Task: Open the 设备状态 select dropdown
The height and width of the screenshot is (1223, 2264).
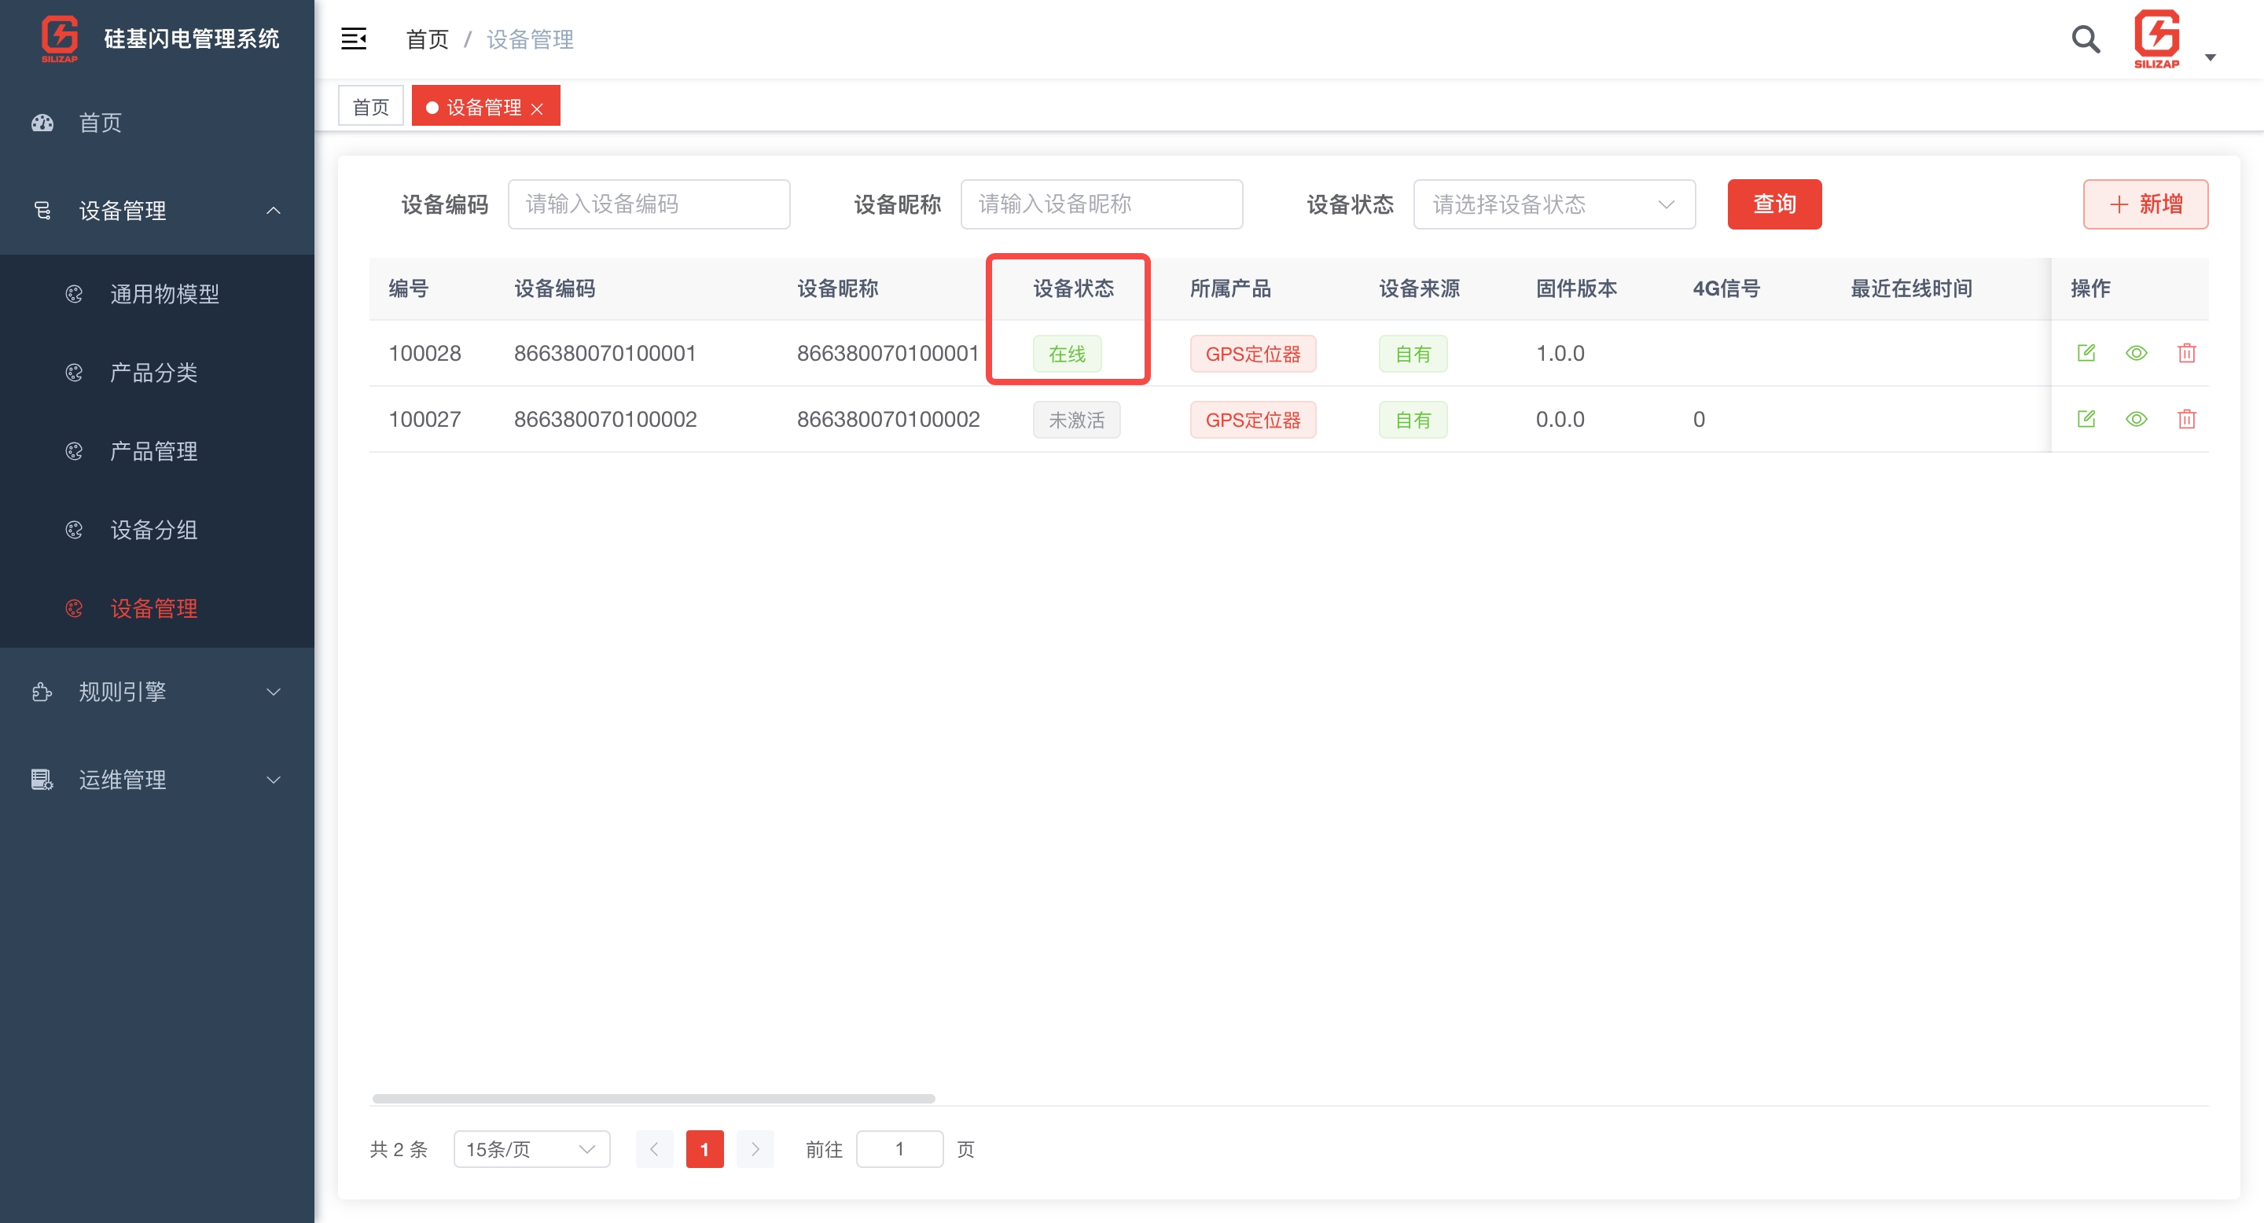Action: (x=1553, y=204)
